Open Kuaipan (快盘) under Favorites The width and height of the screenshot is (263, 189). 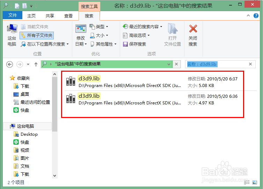(x=21, y=110)
